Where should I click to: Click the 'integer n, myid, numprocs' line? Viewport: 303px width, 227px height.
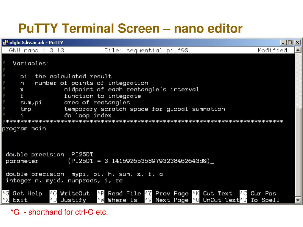tap(64, 181)
